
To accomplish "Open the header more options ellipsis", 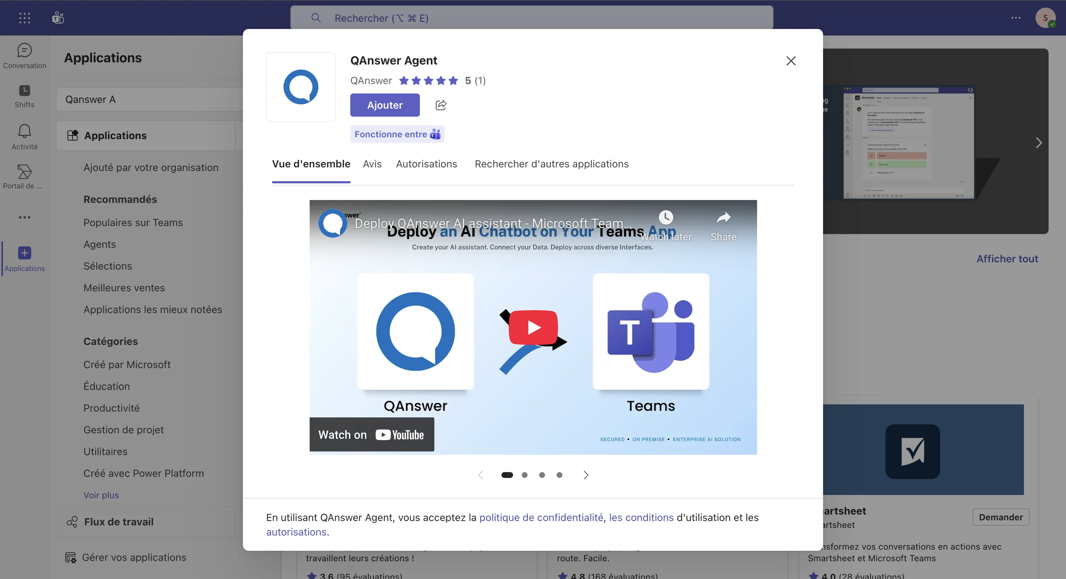I will point(1016,18).
